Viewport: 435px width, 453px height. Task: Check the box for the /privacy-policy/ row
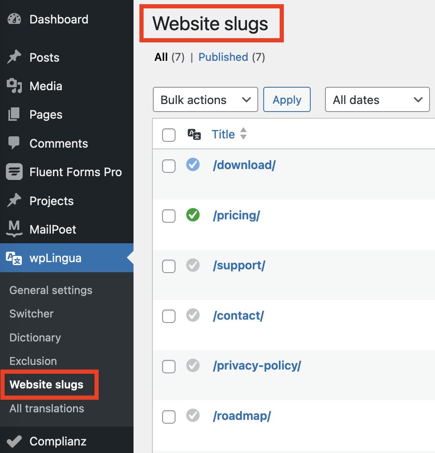tap(169, 366)
